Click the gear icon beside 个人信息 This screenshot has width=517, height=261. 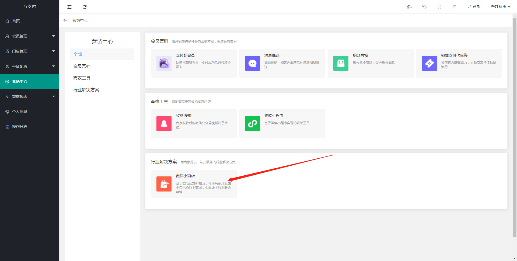coord(7,112)
